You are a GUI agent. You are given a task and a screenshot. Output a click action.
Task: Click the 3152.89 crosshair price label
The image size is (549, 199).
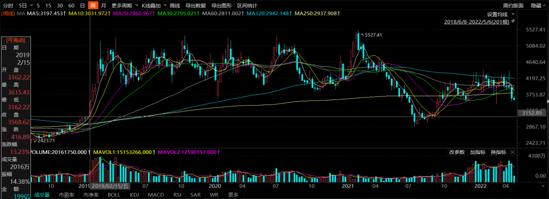point(532,113)
